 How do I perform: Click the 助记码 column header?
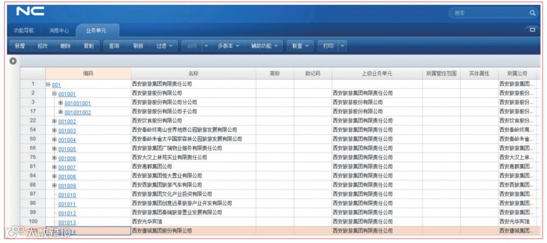(313, 74)
